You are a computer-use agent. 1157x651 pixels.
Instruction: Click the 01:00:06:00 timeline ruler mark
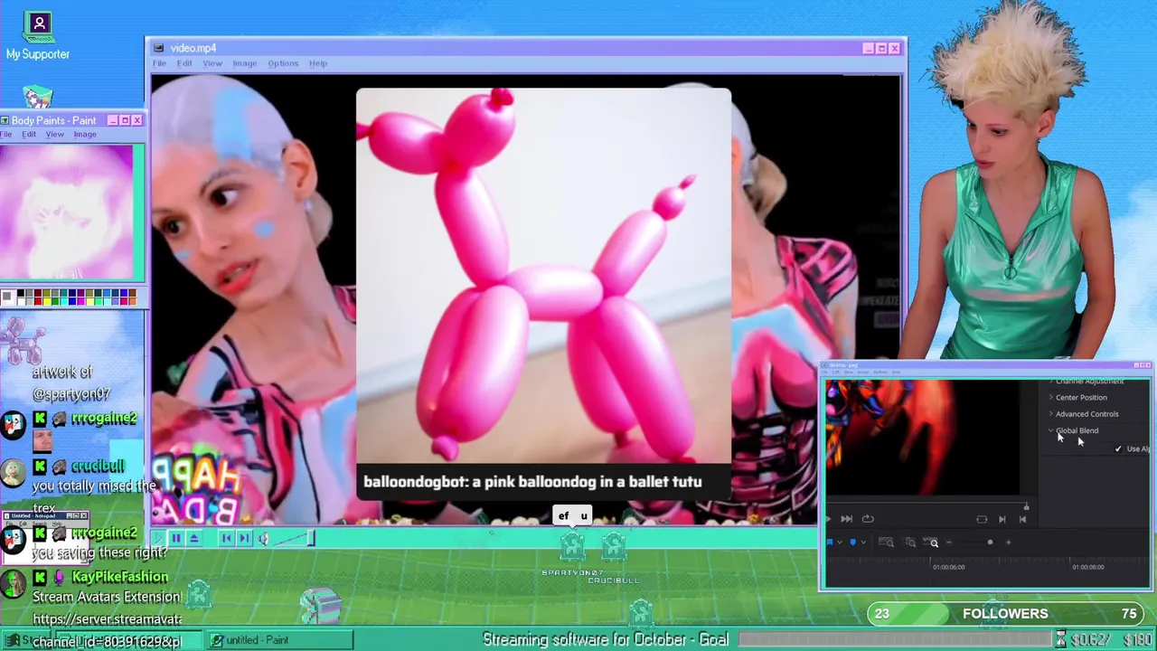pos(949,567)
